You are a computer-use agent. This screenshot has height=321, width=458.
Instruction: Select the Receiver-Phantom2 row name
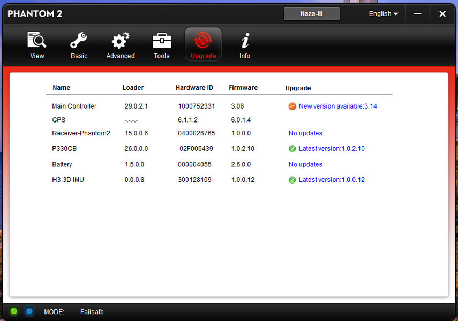click(81, 133)
